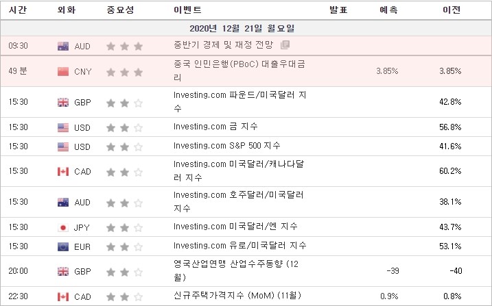Click the Australian flag in the 09:30 AUD row
The height and width of the screenshot is (306, 492).
63,47
